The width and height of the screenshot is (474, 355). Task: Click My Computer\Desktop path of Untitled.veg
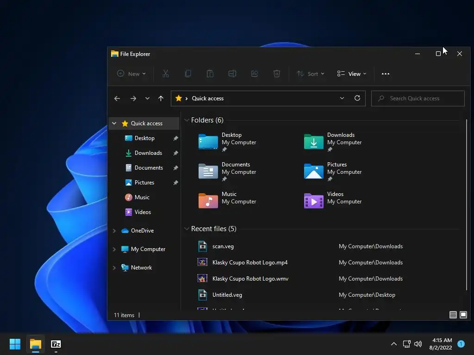[367, 295]
